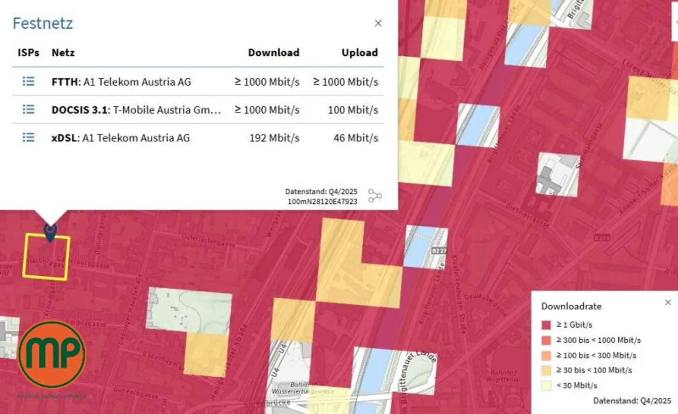The width and height of the screenshot is (678, 414).
Task: Close the Festnetz popup
Action: click(x=378, y=23)
